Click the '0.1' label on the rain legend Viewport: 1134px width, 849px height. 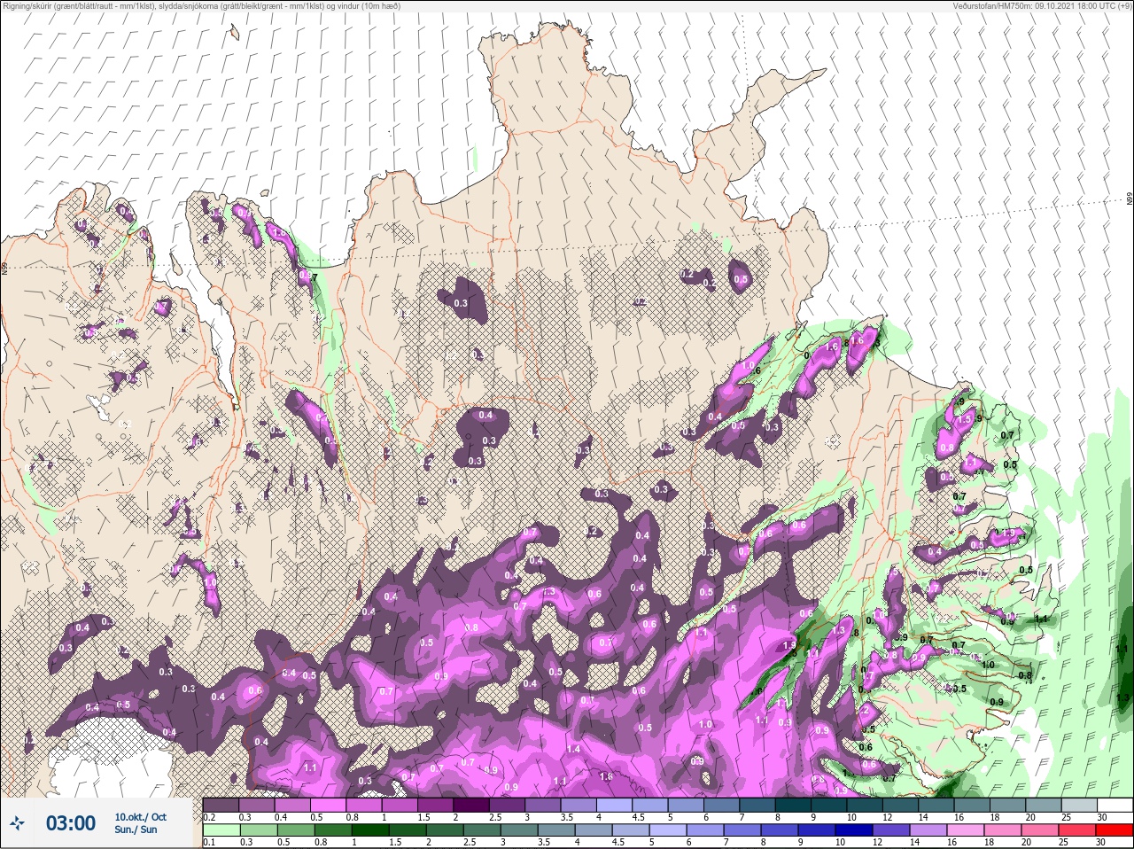(x=209, y=842)
